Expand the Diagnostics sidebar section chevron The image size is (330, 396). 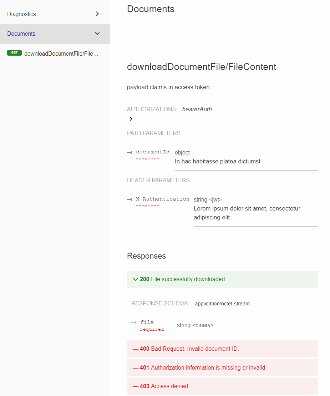(97, 14)
